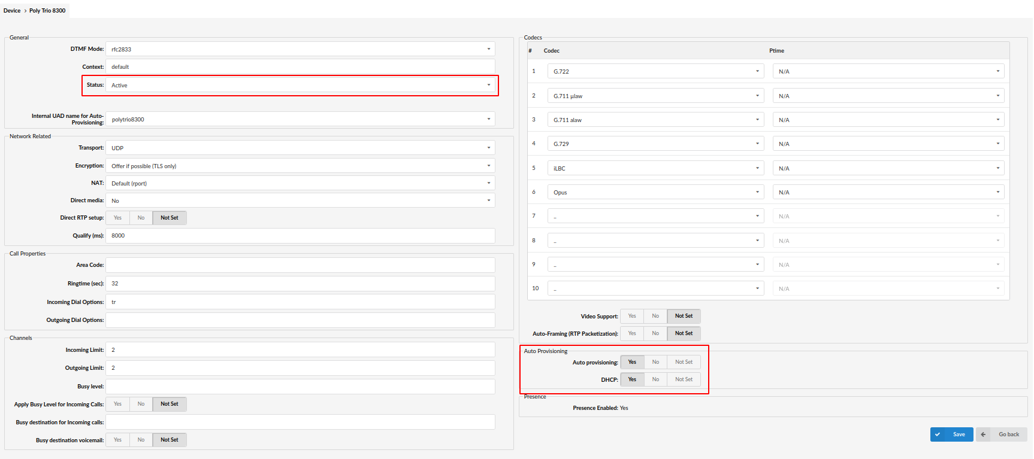Click the Save button
Screen dimensions: 1034x459
coord(951,434)
